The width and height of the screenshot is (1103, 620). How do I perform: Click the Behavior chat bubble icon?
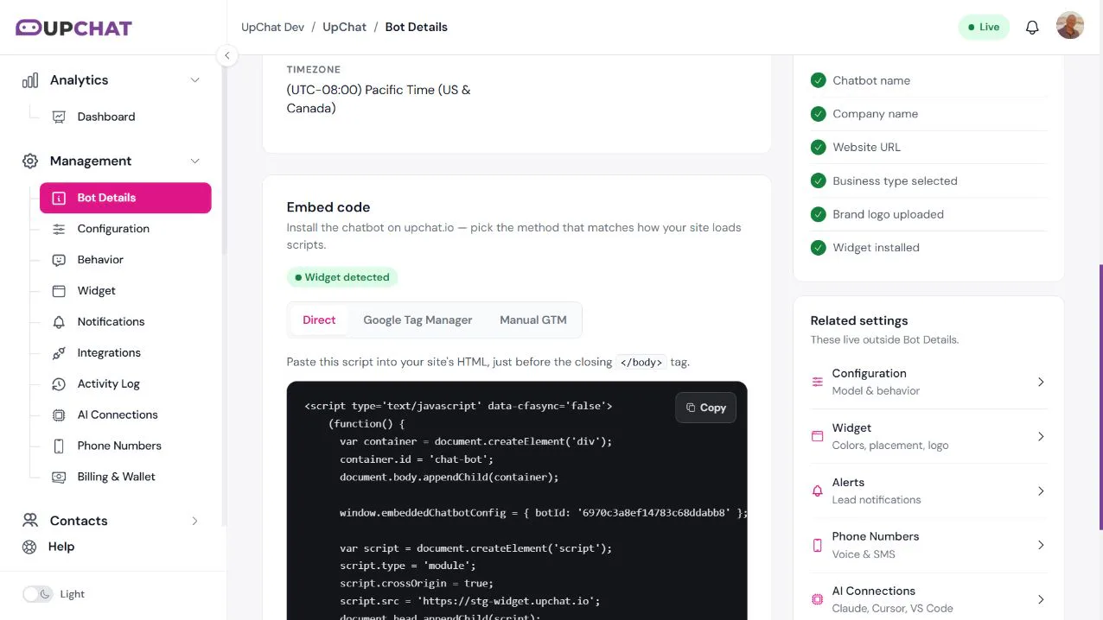(x=59, y=260)
